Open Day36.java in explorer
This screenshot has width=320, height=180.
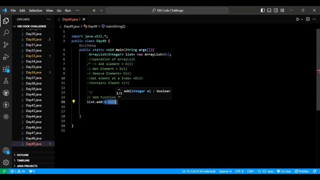point(33,72)
